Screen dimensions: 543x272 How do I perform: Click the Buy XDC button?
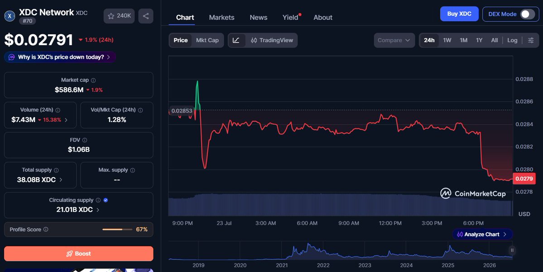click(x=459, y=14)
